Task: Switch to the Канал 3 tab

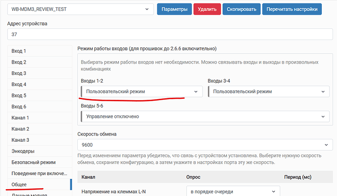Action: [x=40, y=140]
